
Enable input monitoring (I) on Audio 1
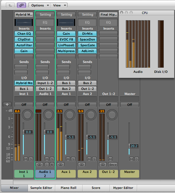pyautogui.click(x=47, y=164)
